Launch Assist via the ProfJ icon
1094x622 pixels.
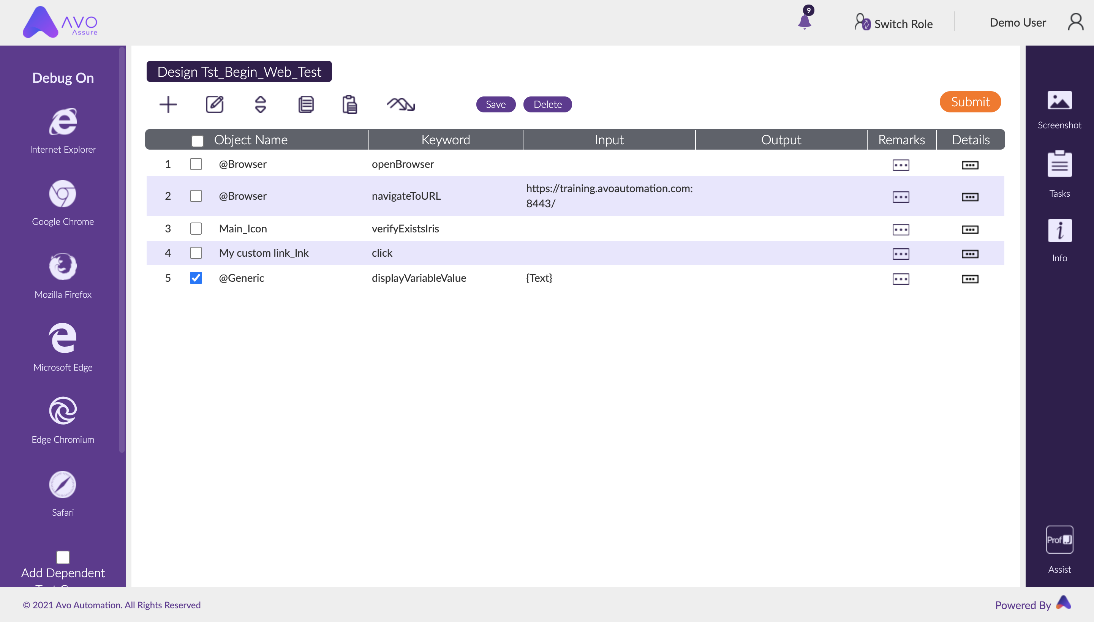pyautogui.click(x=1059, y=540)
